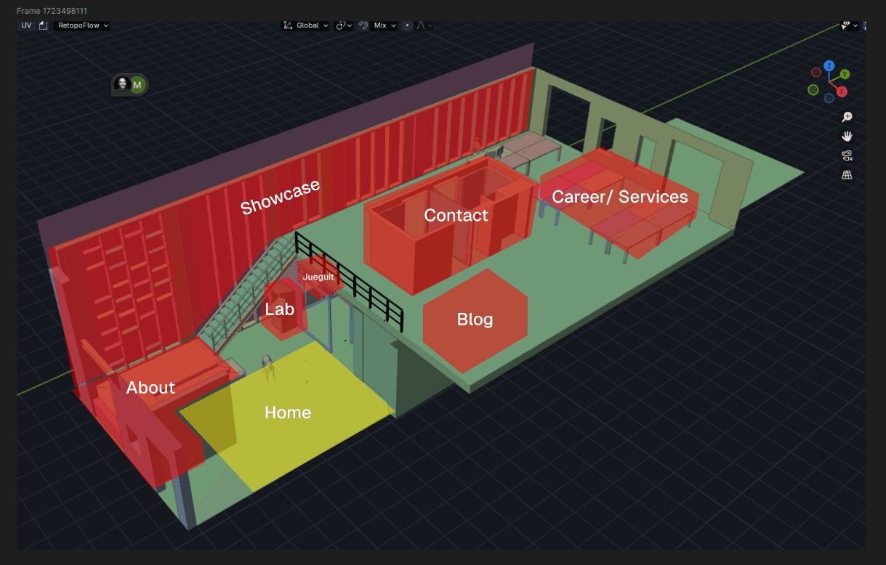The image size is (886, 565).
Task: Open the pivot point dropdown
Action: [x=343, y=25]
